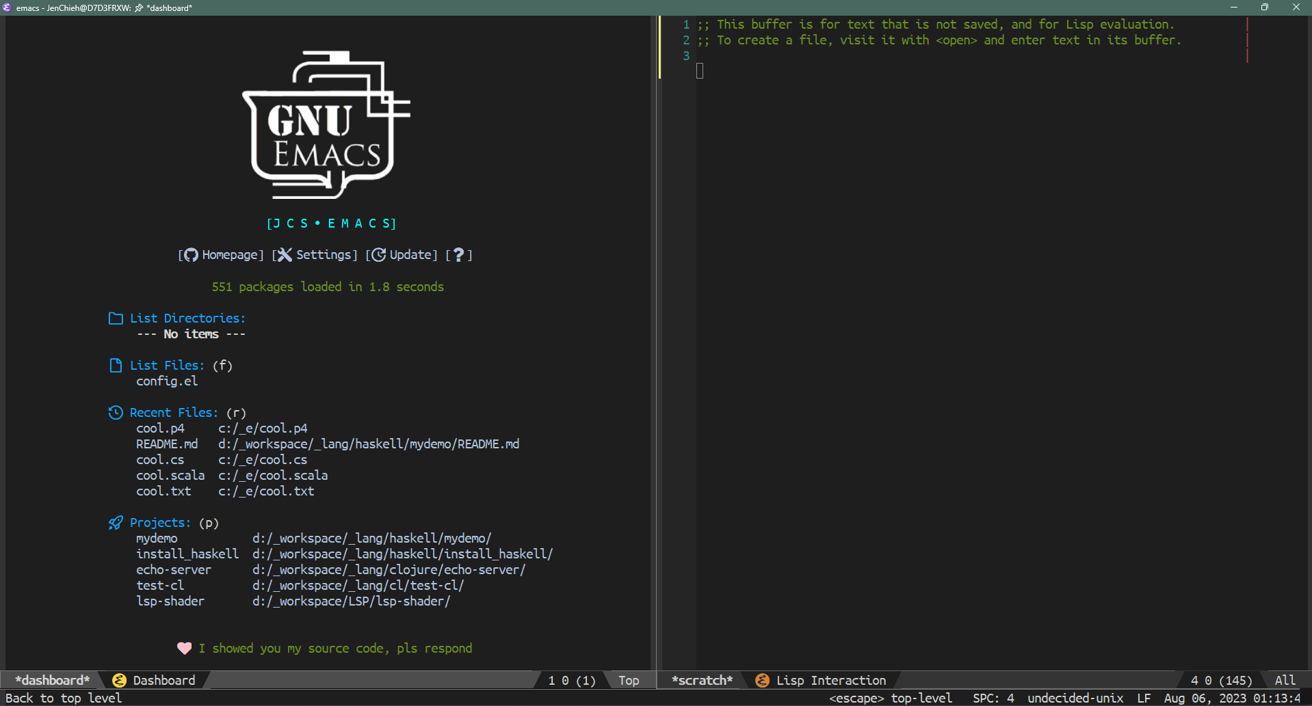Click the Emacs icon beside Dashboard mode
Screen dimensions: 1312x706
[119, 680]
